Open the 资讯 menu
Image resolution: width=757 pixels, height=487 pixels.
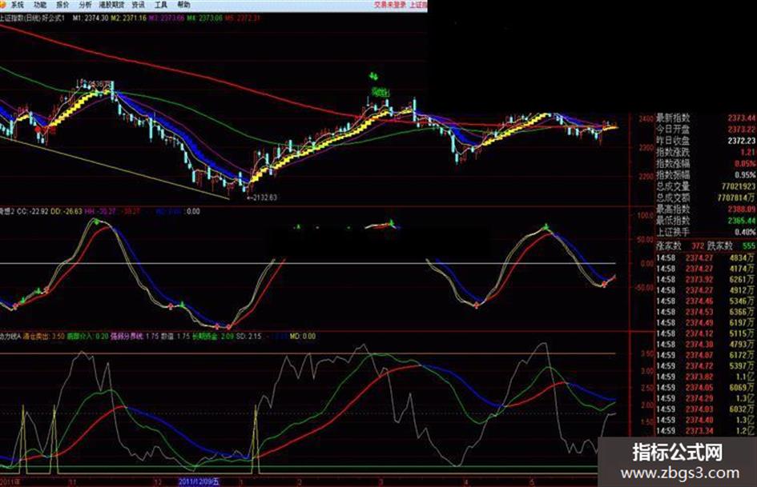pyautogui.click(x=139, y=5)
